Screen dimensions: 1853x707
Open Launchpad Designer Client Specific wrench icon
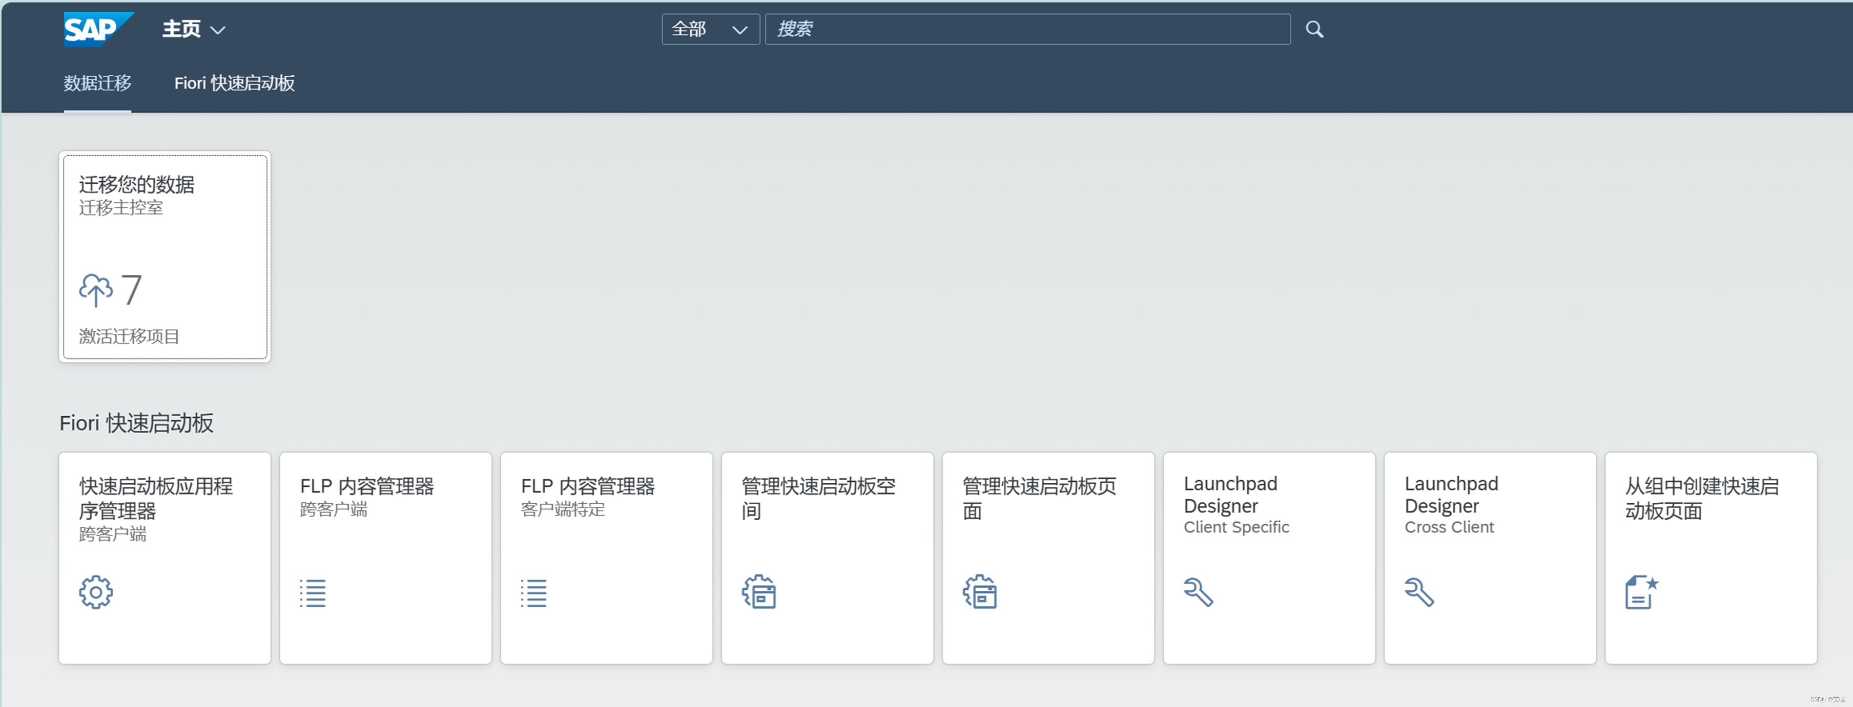click(x=1196, y=591)
